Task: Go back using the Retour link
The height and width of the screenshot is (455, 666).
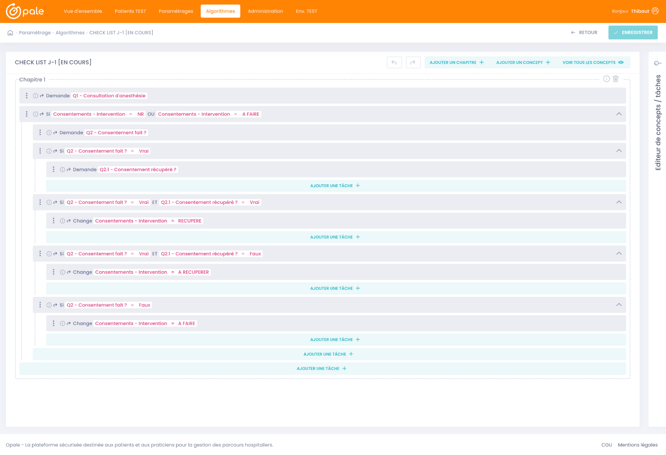Action: (x=584, y=32)
